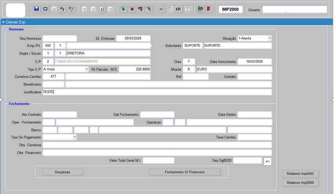Click the Fechamento S/ Financeiro button

184,172
